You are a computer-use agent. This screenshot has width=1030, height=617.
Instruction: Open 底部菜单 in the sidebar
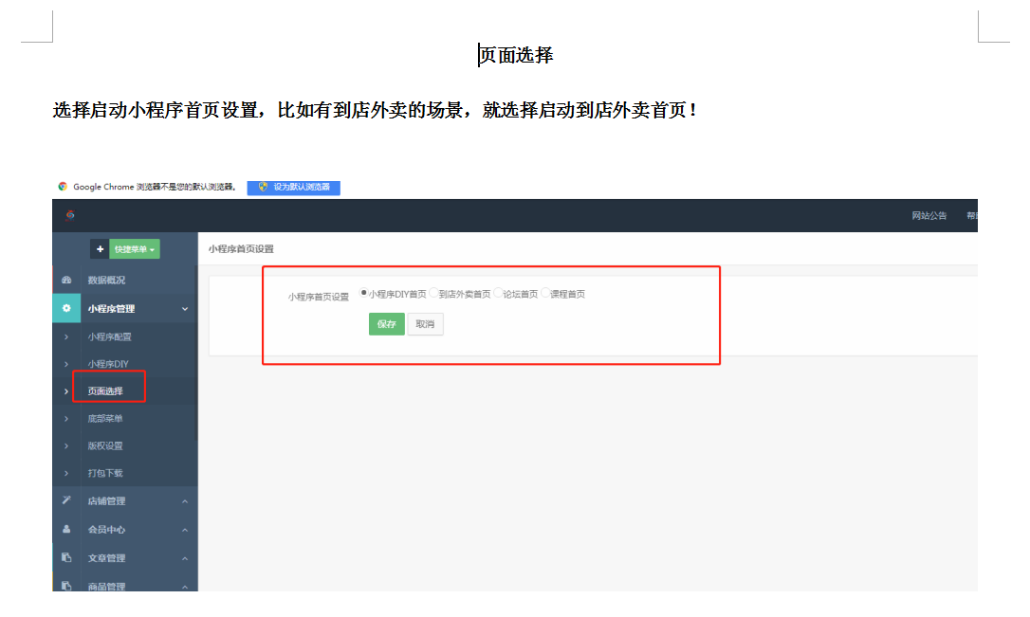click(105, 419)
